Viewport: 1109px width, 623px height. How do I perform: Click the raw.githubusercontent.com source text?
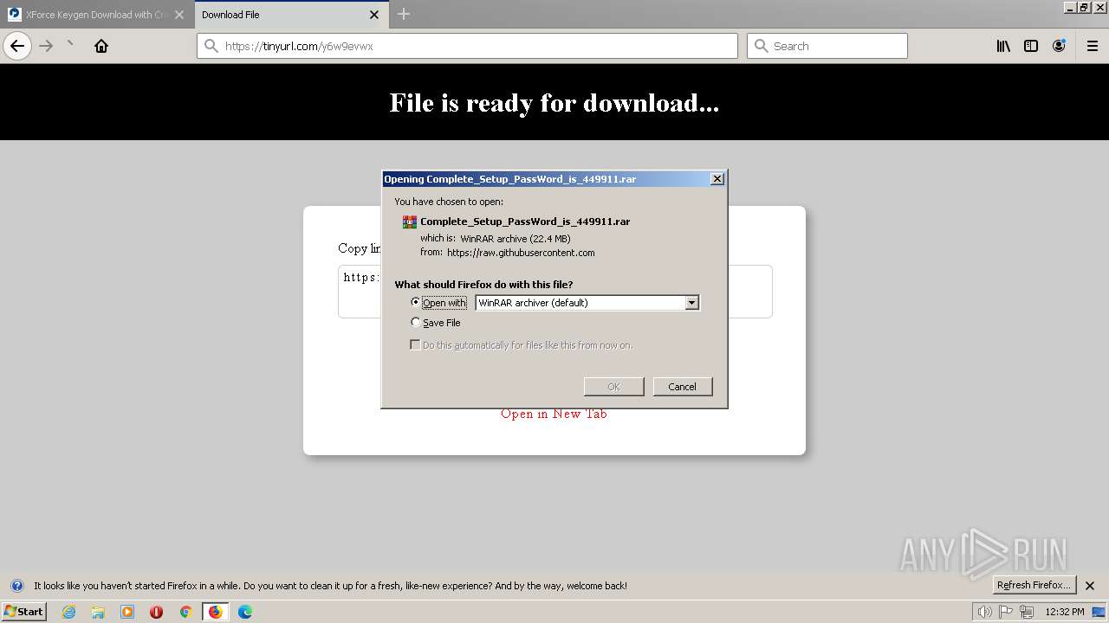[x=521, y=253]
